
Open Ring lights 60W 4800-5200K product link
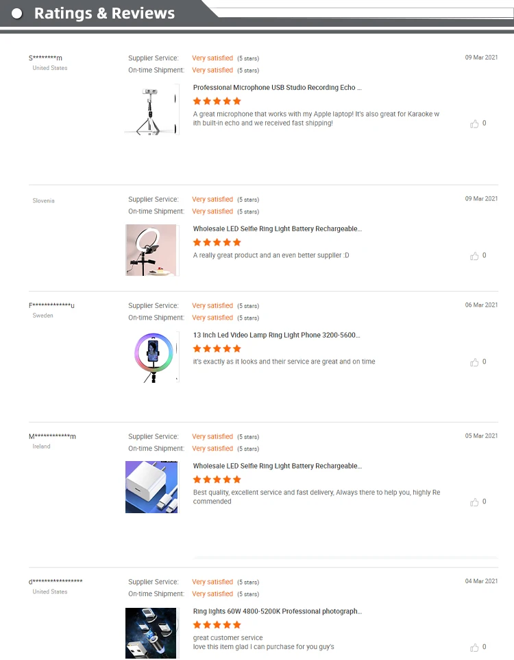tap(278, 612)
